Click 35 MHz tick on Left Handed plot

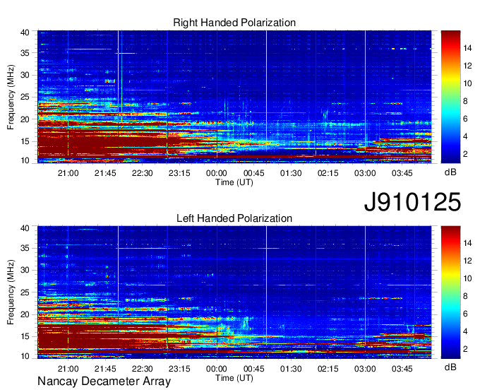25,248
